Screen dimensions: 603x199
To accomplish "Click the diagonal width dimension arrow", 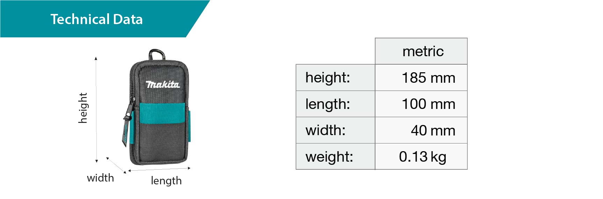I will tap(116, 165).
